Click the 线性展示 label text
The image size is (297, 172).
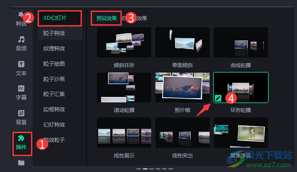124,156
